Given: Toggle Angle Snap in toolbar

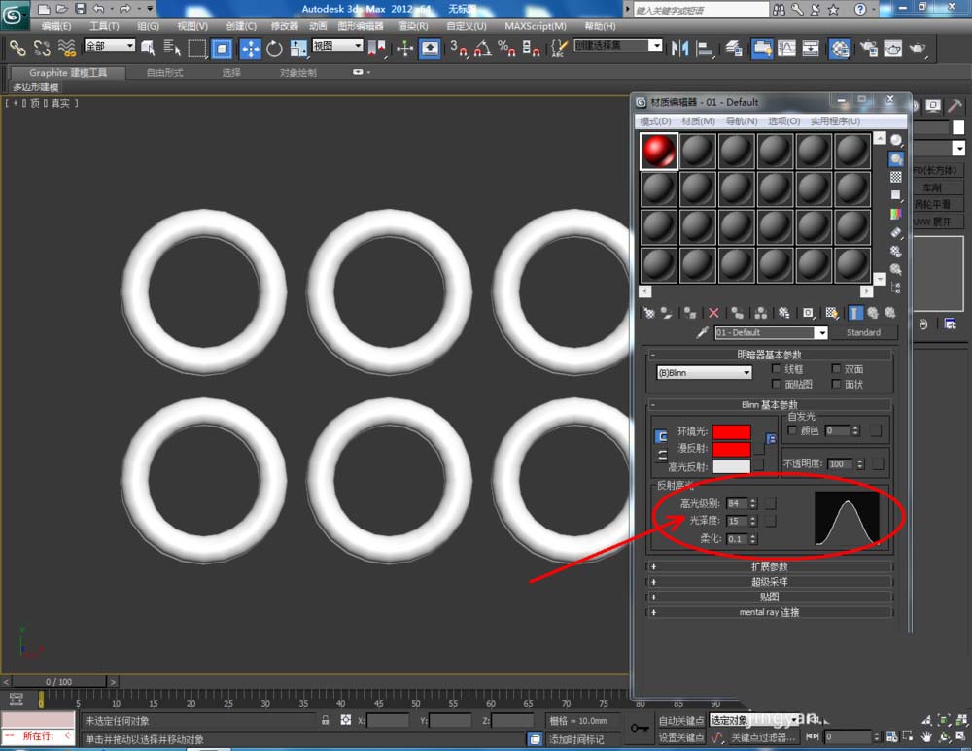Looking at the screenshot, I should pyautogui.click(x=483, y=49).
